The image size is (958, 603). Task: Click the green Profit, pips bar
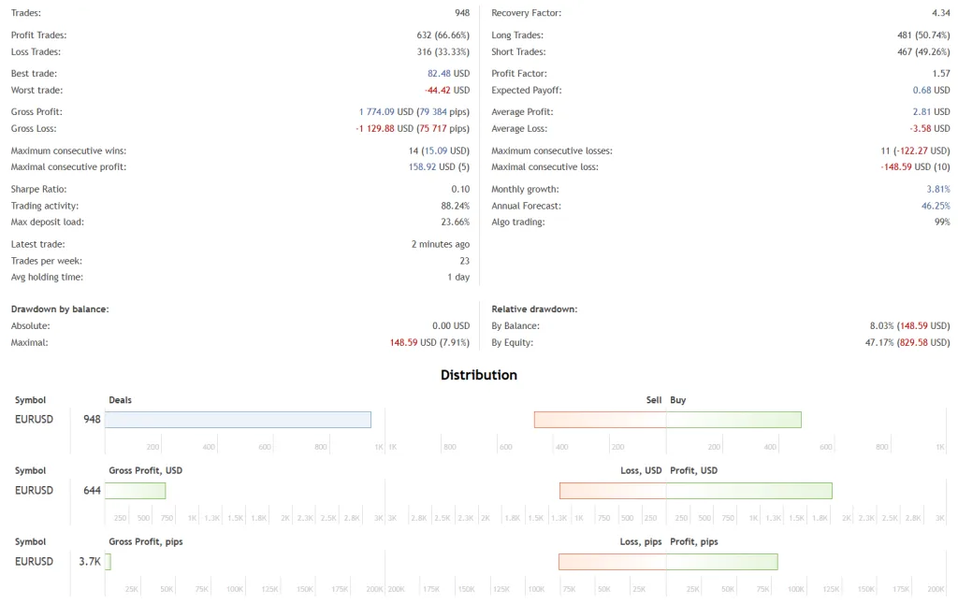pos(721,562)
